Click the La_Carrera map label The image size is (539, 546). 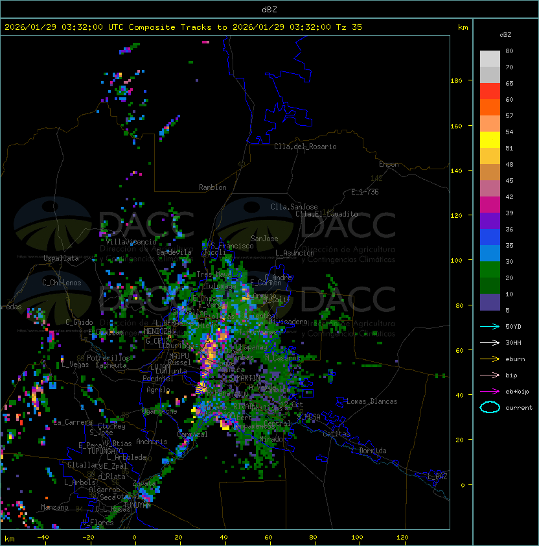(73, 422)
